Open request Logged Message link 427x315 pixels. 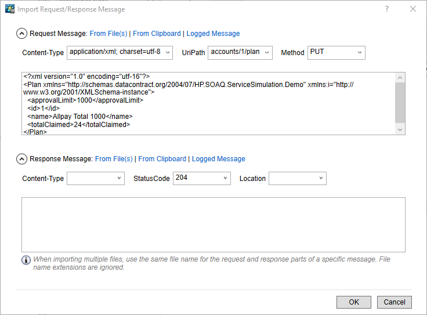tap(213, 34)
